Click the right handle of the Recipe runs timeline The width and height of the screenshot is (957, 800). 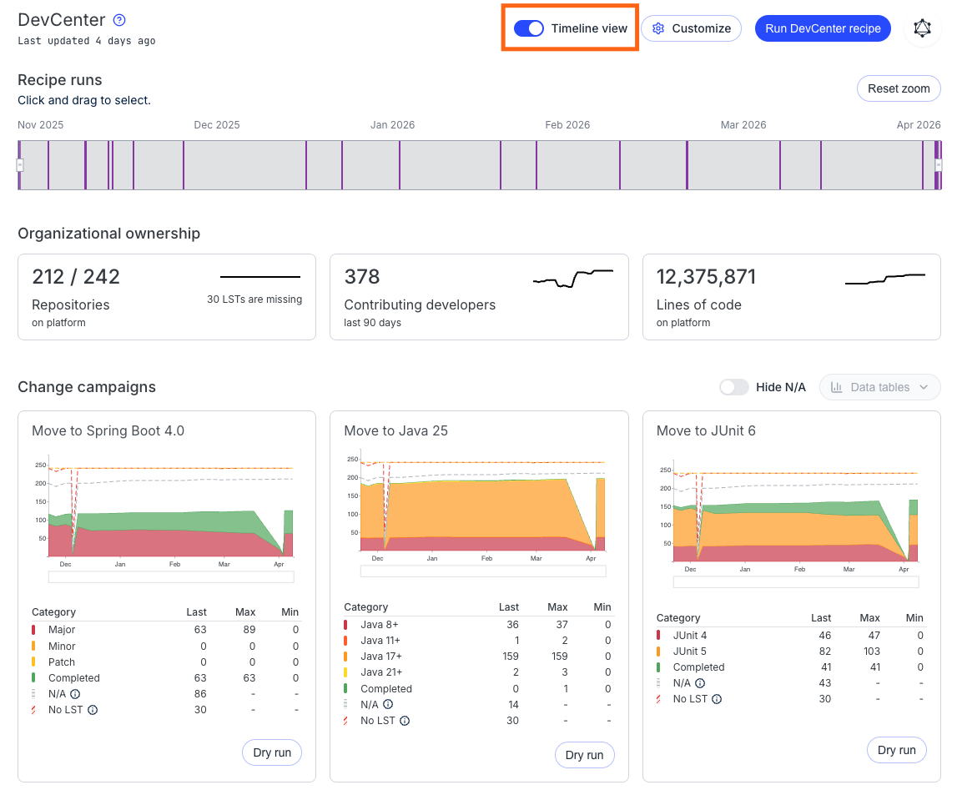coord(939,165)
